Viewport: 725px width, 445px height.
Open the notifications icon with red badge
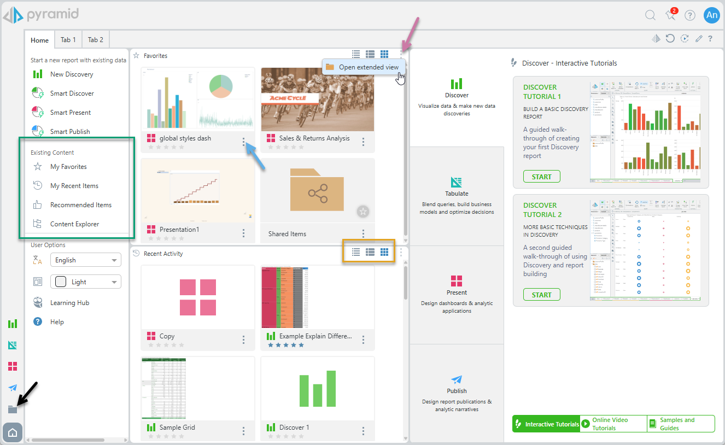670,15
